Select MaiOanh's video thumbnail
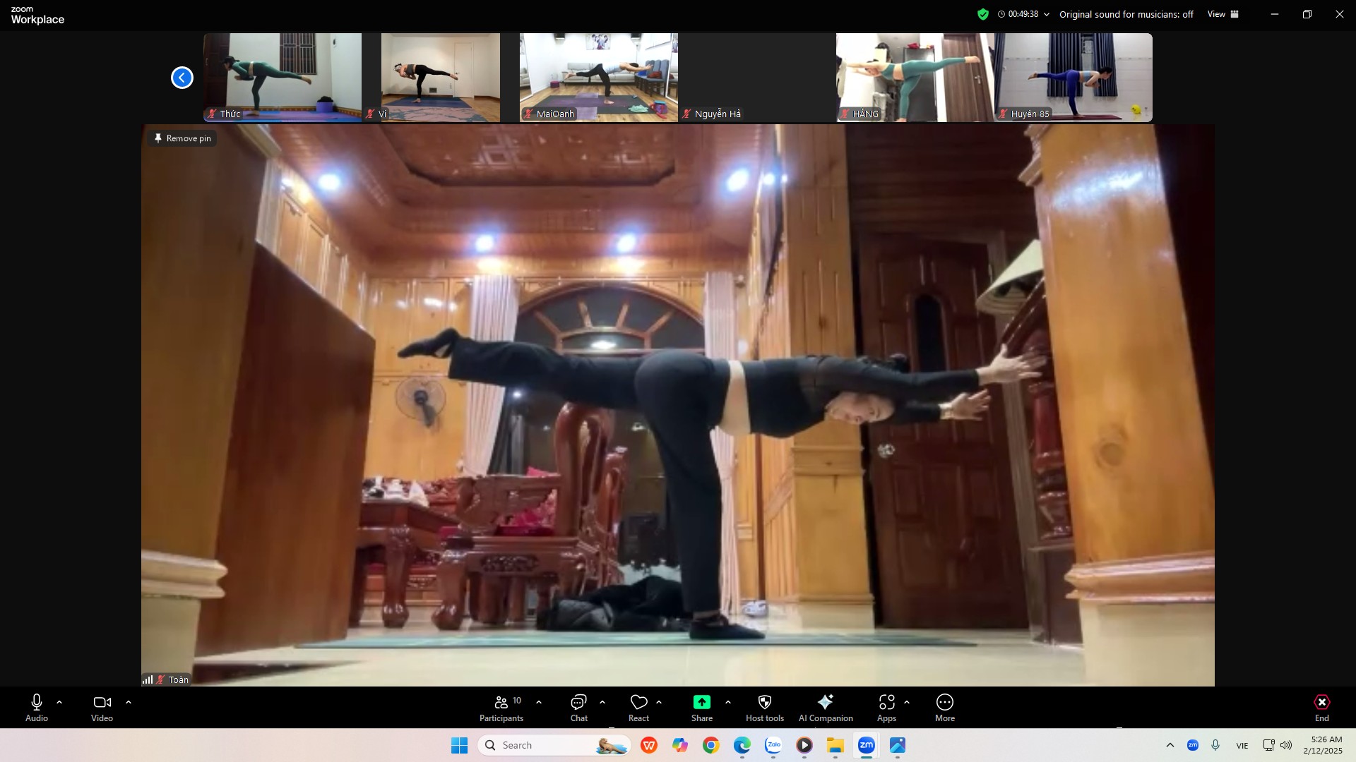Viewport: 1356px width, 762px height. click(598, 77)
